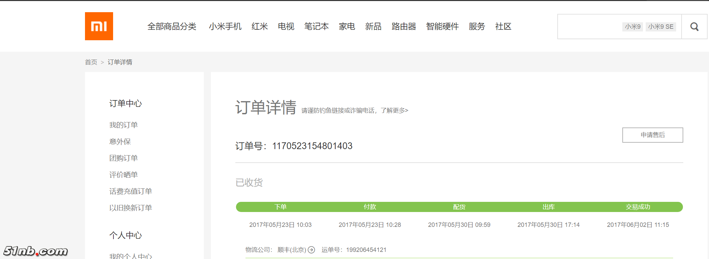Image resolution: width=709 pixels, height=259 pixels.
Task: Click timestamp 2017年05月23日 10:03
Action: coord(280,225)
